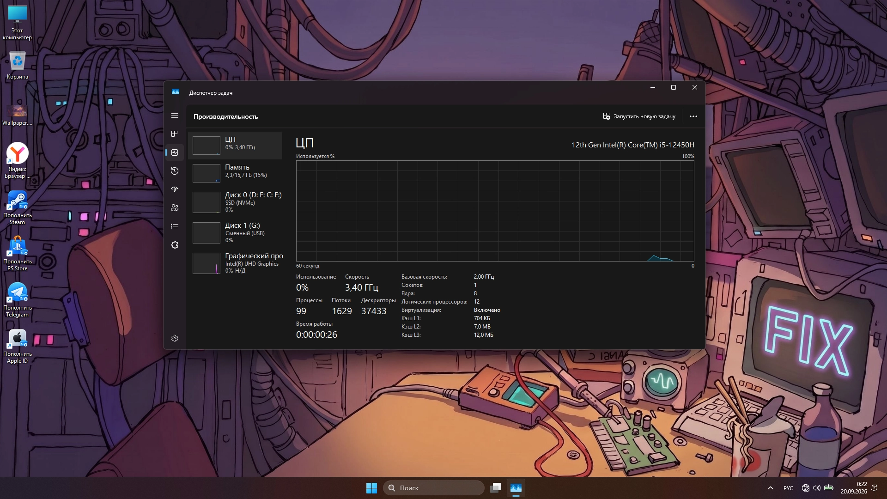
Task: Select Диск 0 (D: E: C: F:) item
Action: click(x=235, y=202)
